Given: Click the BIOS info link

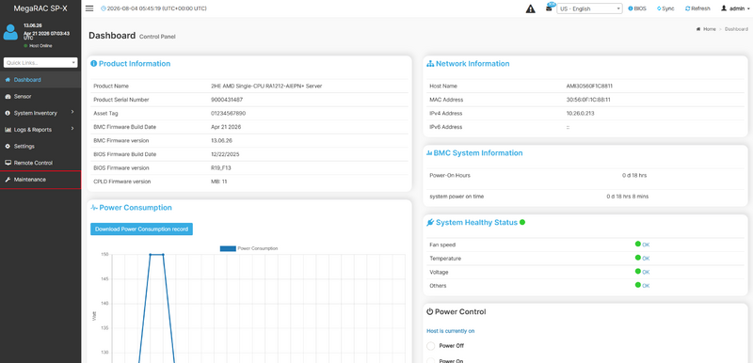Looking at the screenshot, I should point(637,8).
